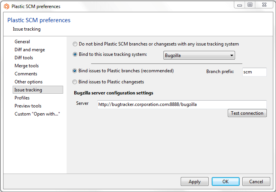Choose 'Bind issues to Plastic branches' radio
This screenshot has height=192, width=276.
coord(75,71)
